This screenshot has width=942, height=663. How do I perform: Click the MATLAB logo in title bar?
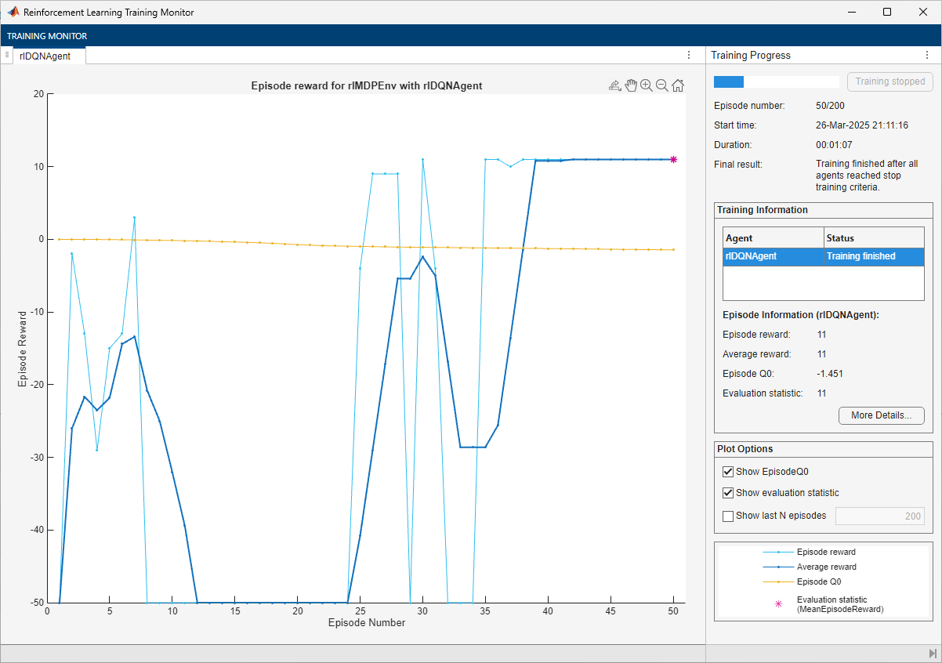(x=13, y=12)
